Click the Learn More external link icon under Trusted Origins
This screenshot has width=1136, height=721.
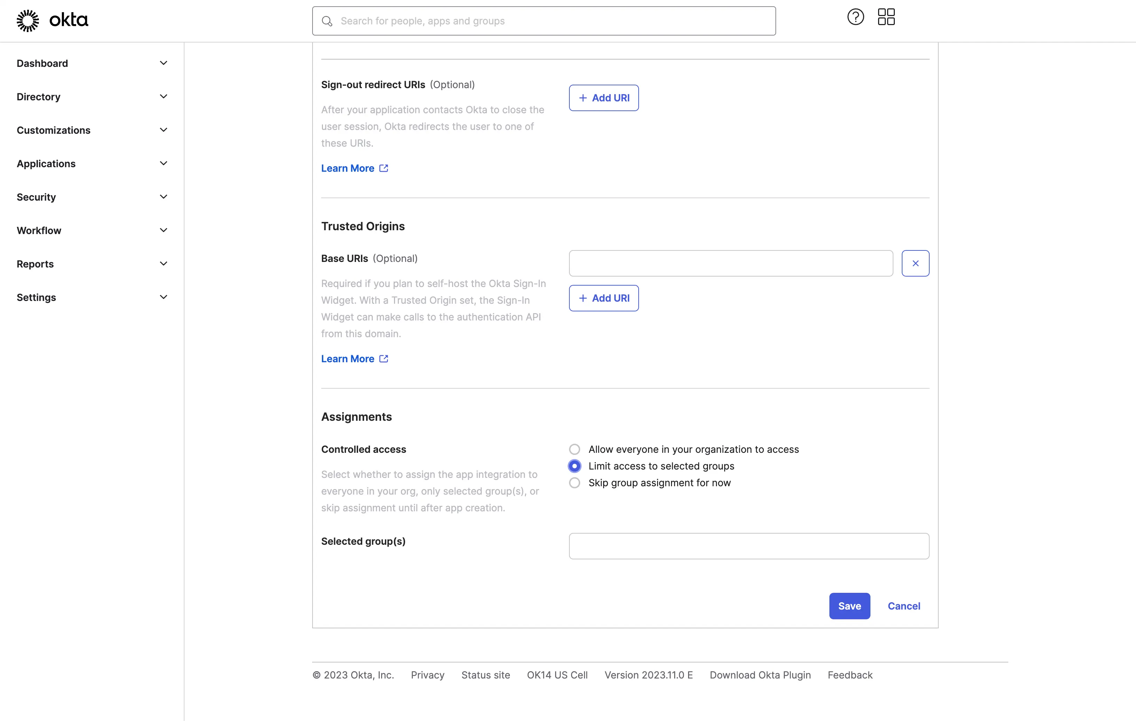[383, 358]
